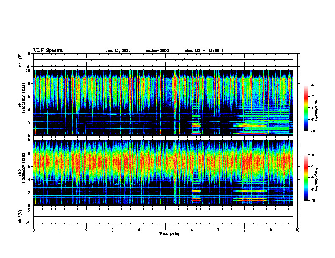Click the ch.2 color bar log(PSD) label
The height and width of the screenshot is (258, 335).
pyautogui.click(x=317, y=179)
